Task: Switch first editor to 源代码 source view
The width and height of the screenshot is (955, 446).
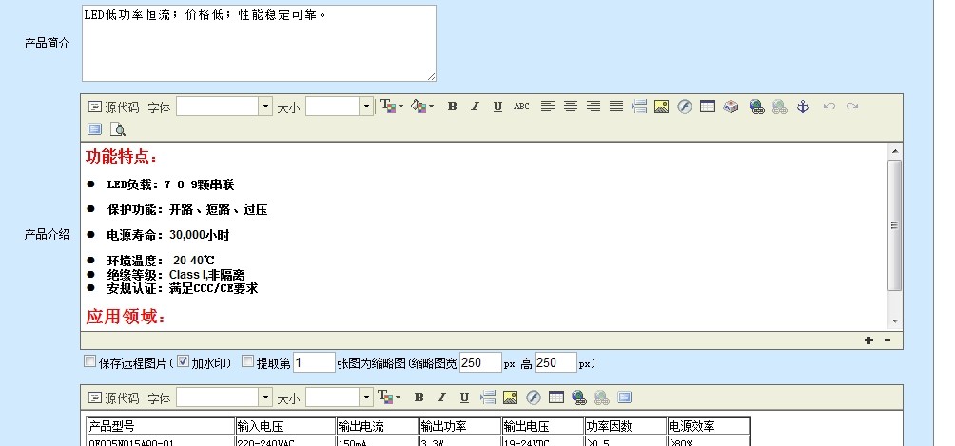Action: pyautogui.click(x=113, y=107)
